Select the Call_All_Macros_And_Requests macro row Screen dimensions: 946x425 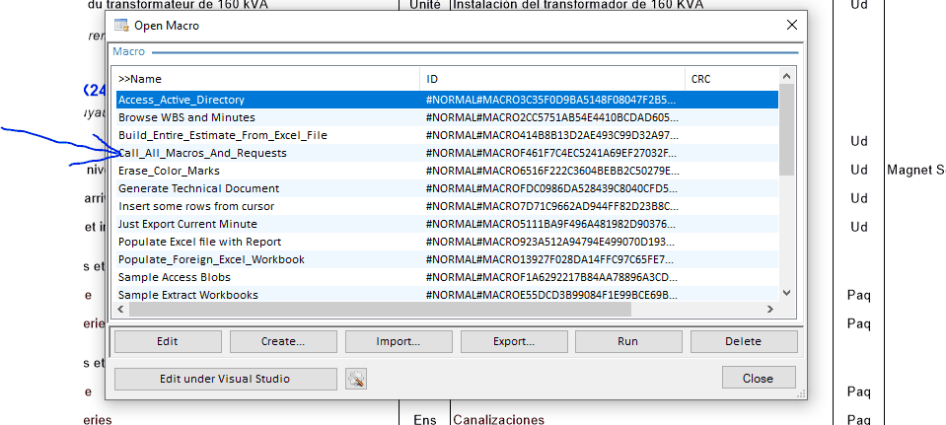[202, 153]
